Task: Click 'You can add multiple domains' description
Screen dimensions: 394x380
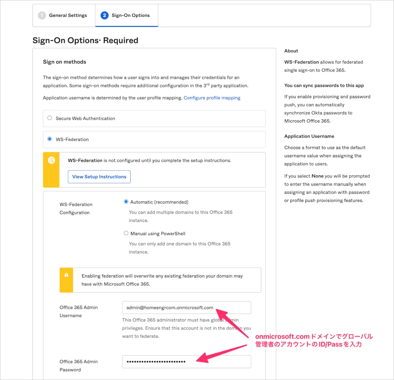Action: pos(181,216)
